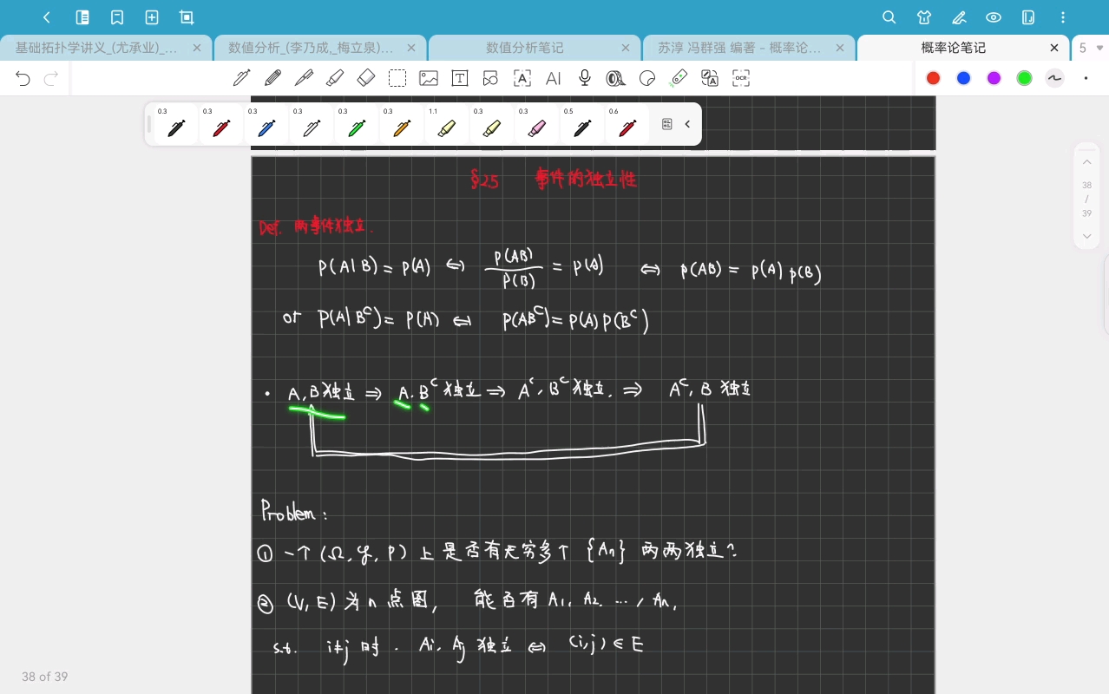The width and height of the screenshot is (1109, 694).
Task: Select the shapes tool
Action: [x=491, y=78]
